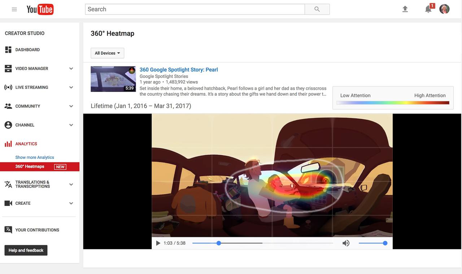Screen dimensions: 462x274
Task: Expand the Video Manager section
Action: 71,69
